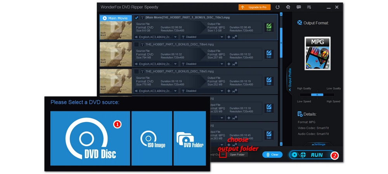
Task: Check the Title4.mpg checkbox
Action: (136, 44)
